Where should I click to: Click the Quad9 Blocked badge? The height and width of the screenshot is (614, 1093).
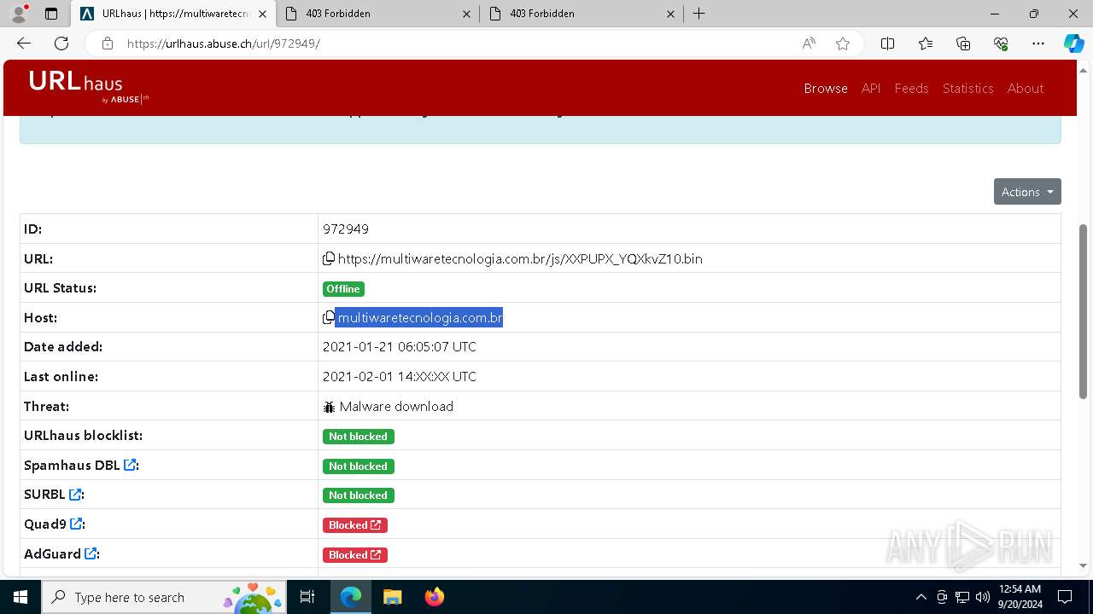point(354,524)
